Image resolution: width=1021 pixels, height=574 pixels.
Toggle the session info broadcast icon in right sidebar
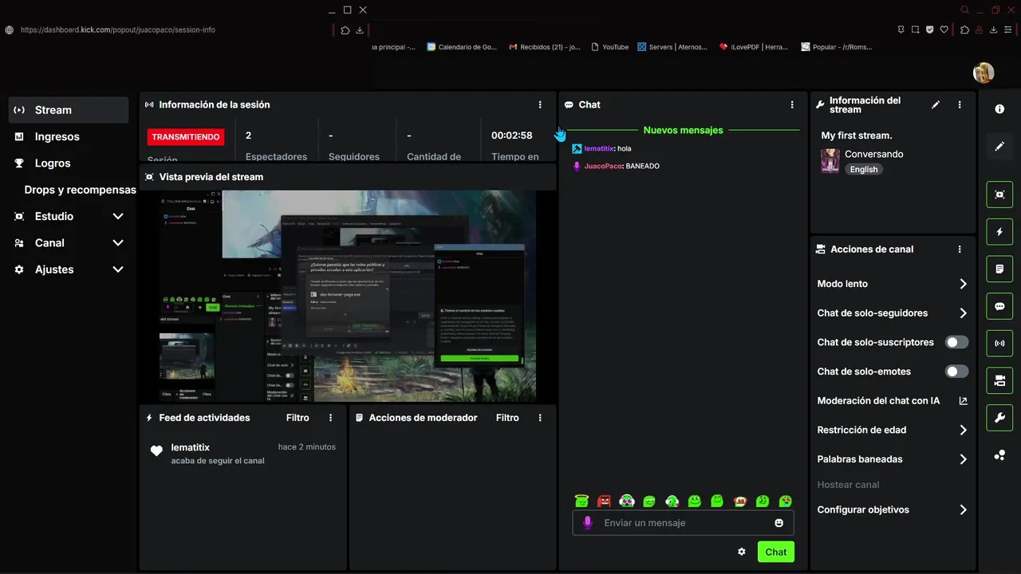999,344
